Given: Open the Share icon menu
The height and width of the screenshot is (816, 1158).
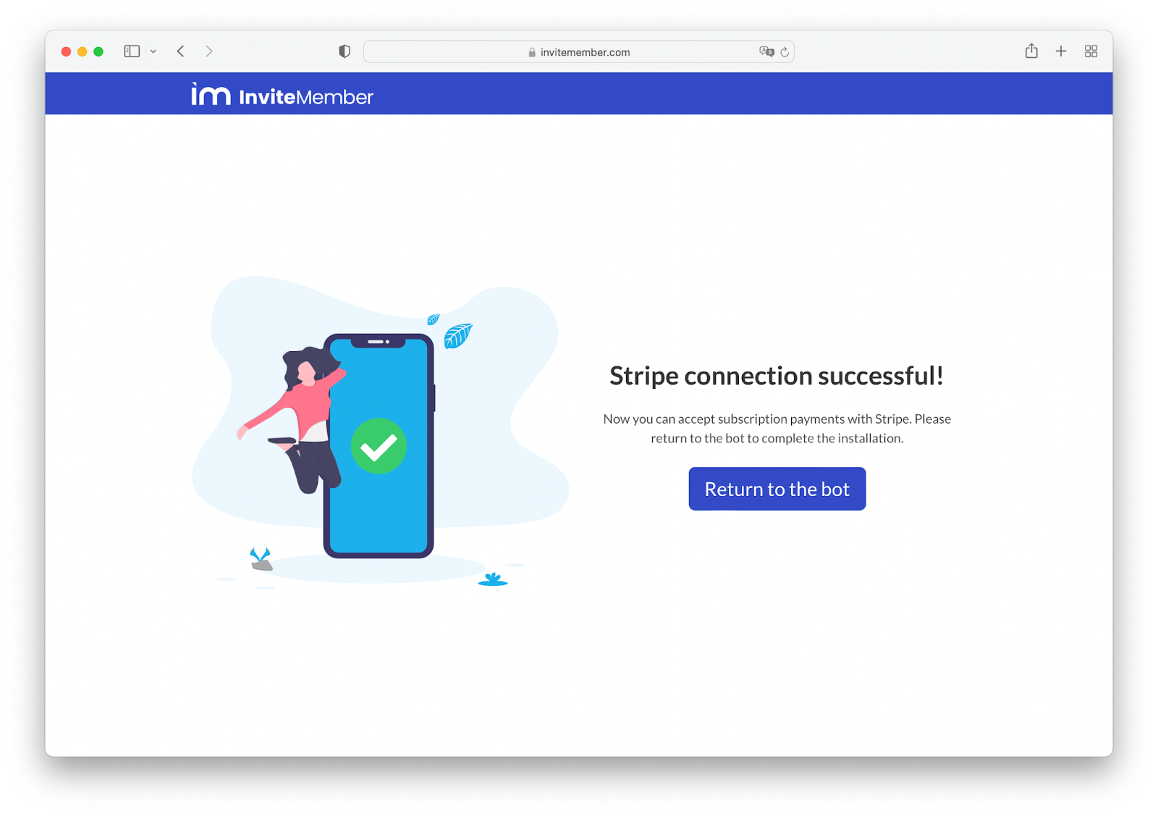Looking at the screenshot, I should 1031,51.
